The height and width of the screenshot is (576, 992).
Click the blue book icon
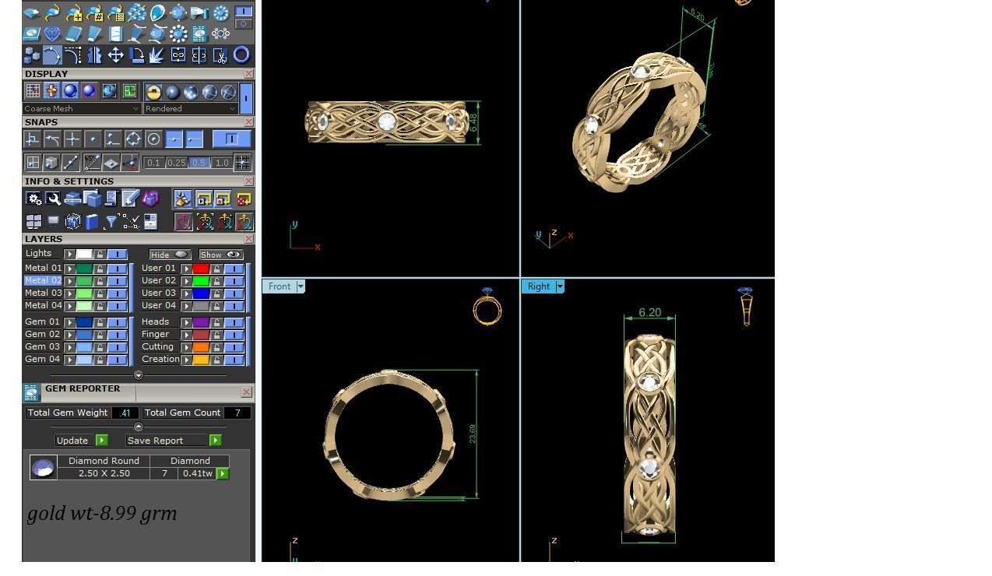coord(92,221)
